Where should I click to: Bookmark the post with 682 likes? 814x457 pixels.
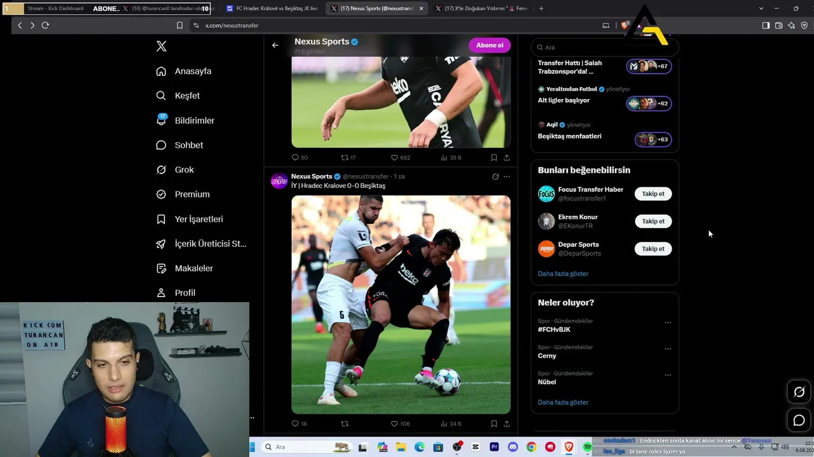(493, 157)
